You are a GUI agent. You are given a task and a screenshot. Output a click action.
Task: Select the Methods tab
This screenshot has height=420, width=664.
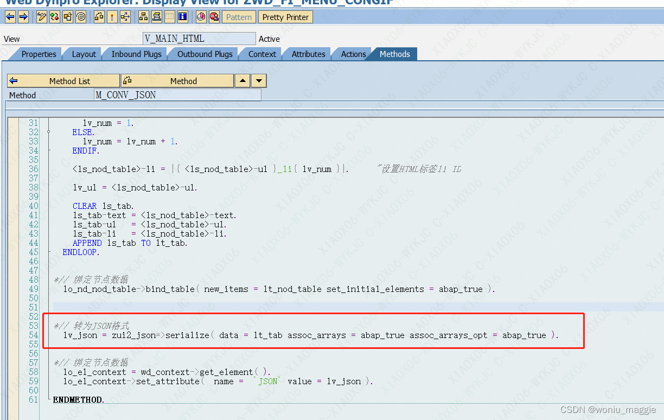(395, 54)
